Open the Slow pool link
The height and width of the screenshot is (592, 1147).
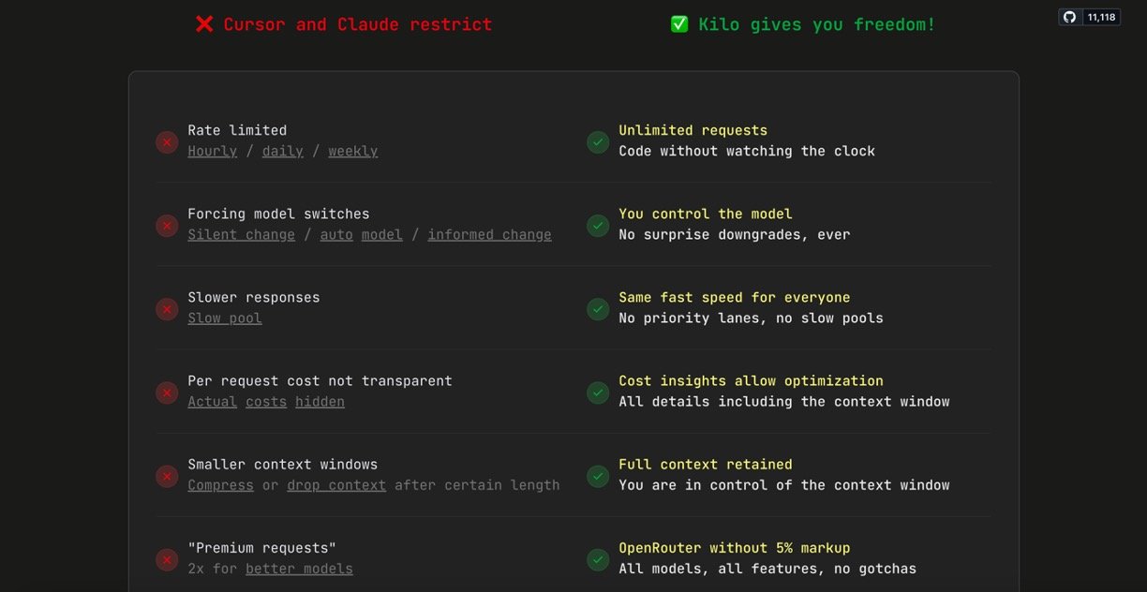click(225, 318)
